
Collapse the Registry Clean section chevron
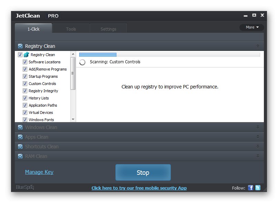click(258, 46)
